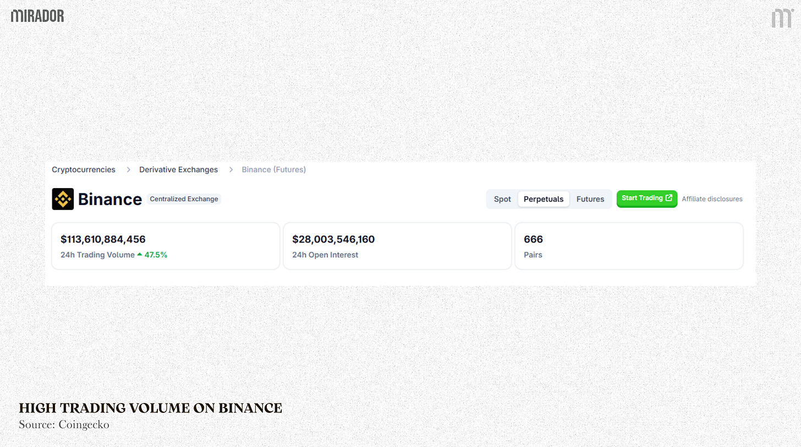Click the chevron after Cryptocurrencies breadcrumb
Viewport: 801px width, 447px height.
pyautogui.click(x=128, y=169)
